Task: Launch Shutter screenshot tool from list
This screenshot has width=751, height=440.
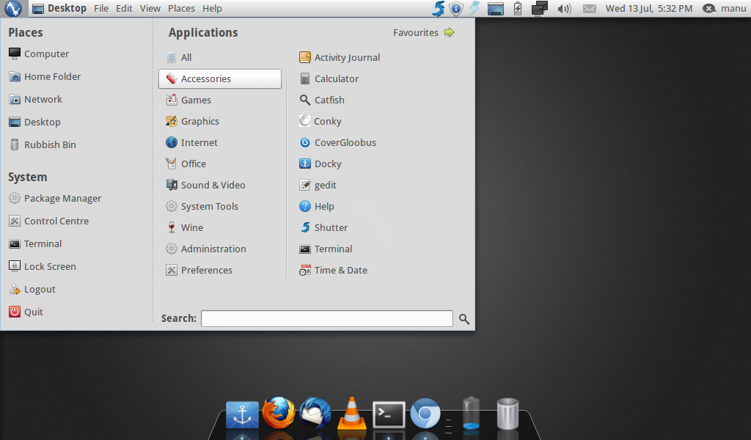Action: pyautogui.click(x=323, y=227)
